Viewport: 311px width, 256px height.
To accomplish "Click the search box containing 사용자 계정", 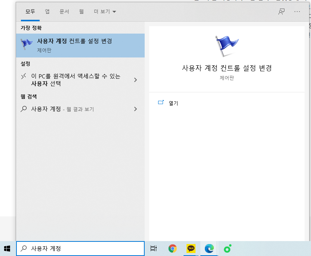I will coord(80,249).
